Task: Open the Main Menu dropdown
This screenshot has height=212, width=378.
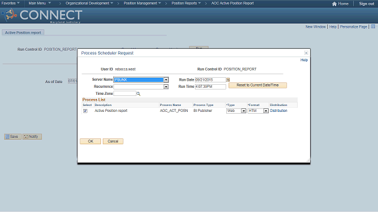Action: point(40,3)
